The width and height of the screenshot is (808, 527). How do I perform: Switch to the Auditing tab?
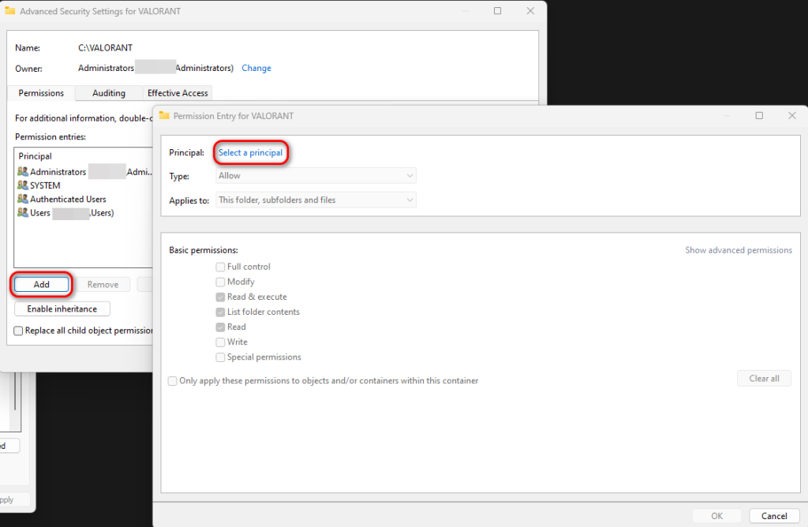point(109,93)
